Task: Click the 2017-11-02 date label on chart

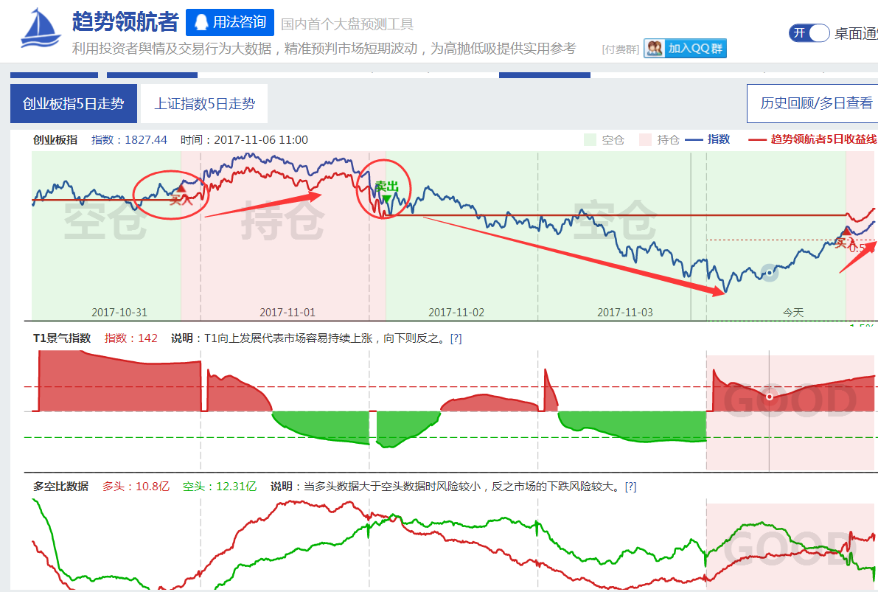Action: (456, 313)
